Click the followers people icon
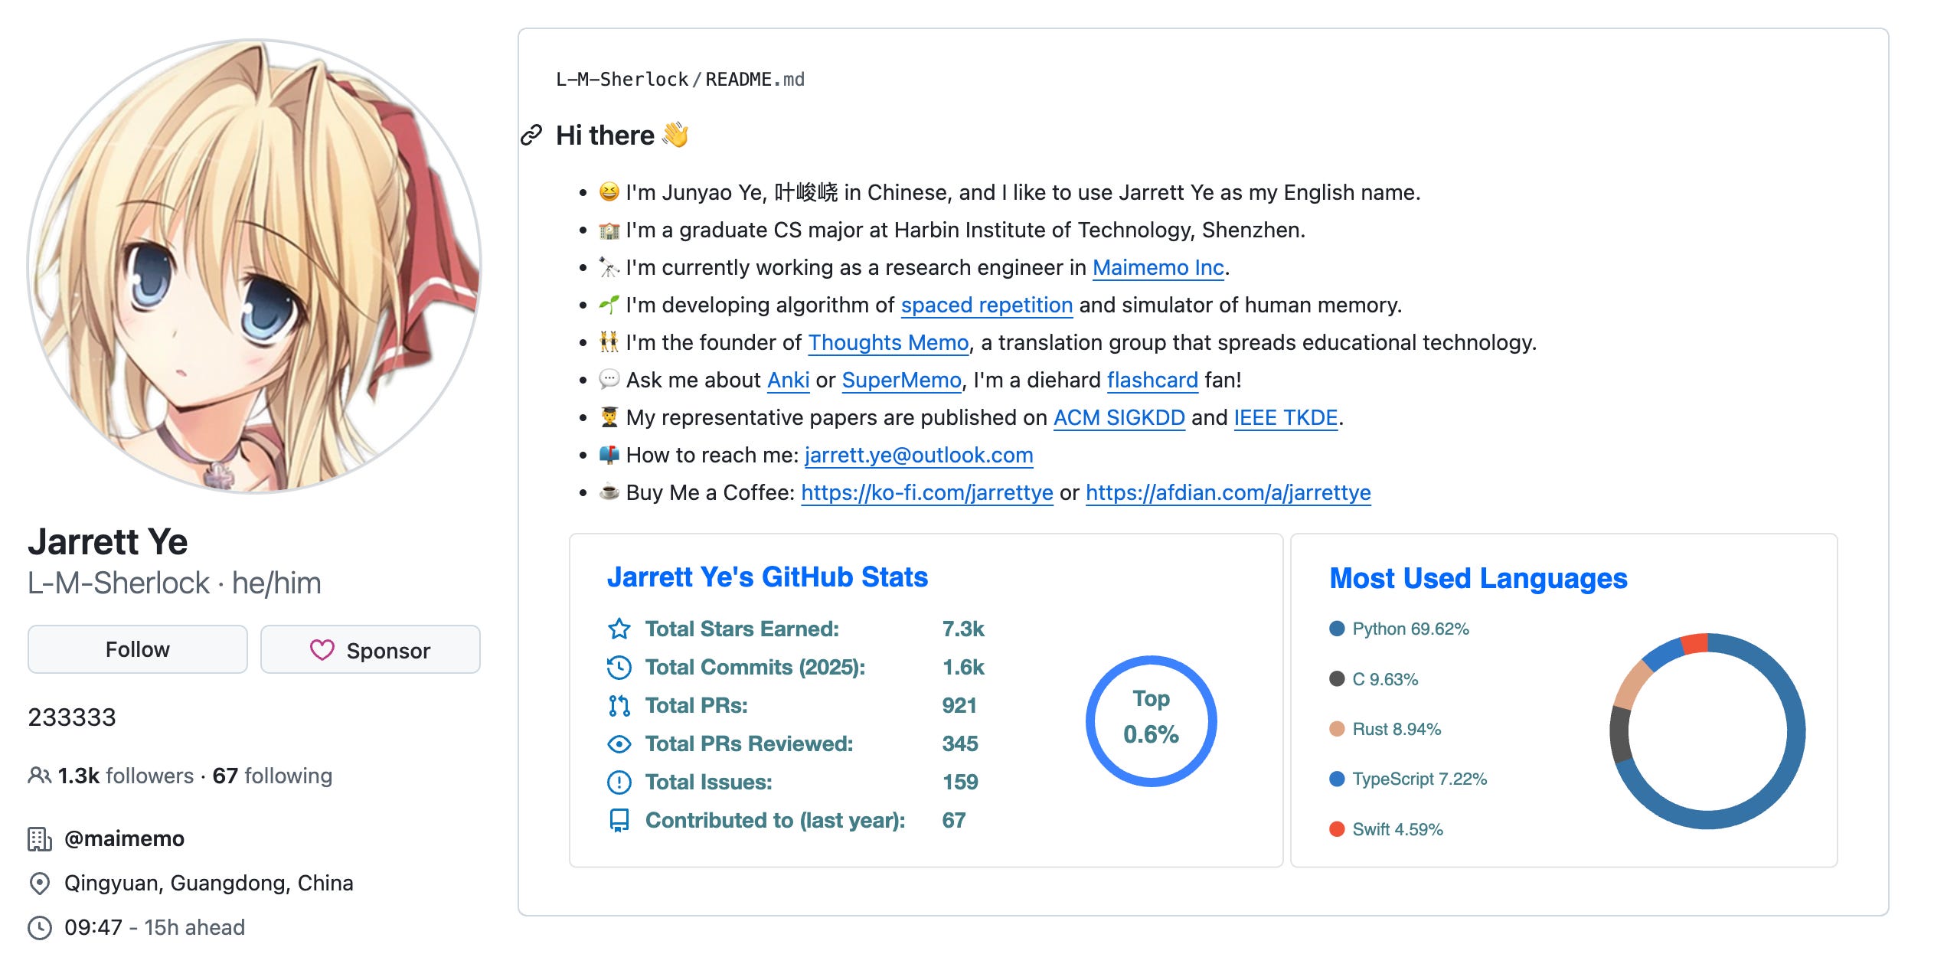 pos(40,776)
